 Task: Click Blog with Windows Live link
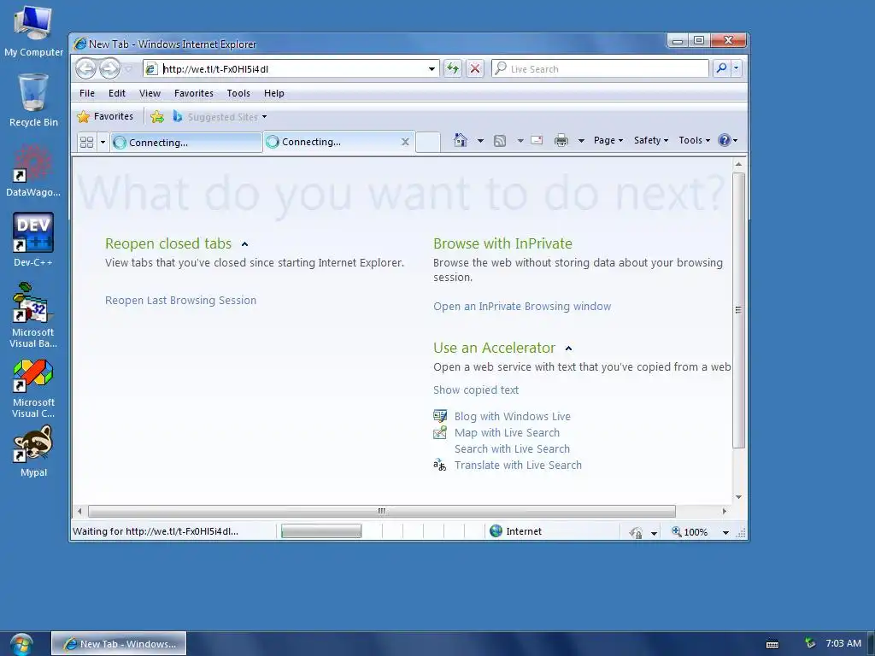tap(513, 416)
